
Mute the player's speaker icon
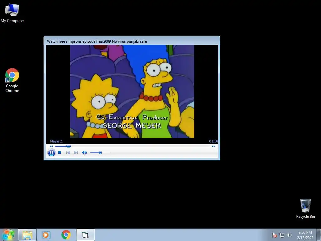[x=84, y=153]
